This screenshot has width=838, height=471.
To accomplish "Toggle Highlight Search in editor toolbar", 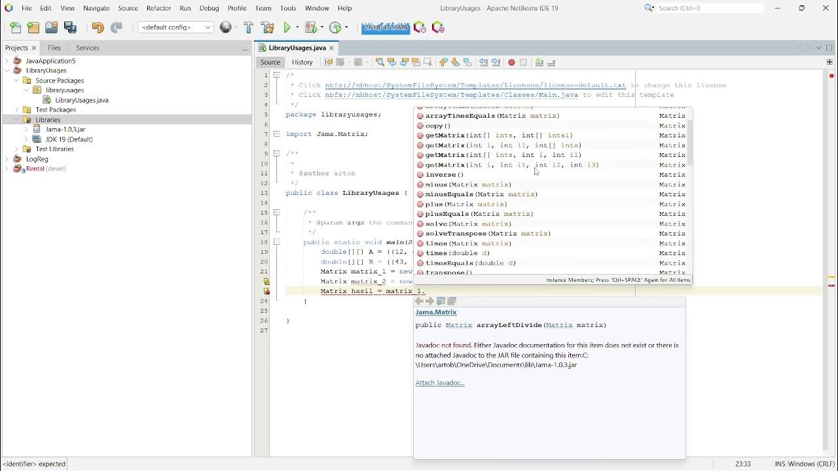I will 416,62.
